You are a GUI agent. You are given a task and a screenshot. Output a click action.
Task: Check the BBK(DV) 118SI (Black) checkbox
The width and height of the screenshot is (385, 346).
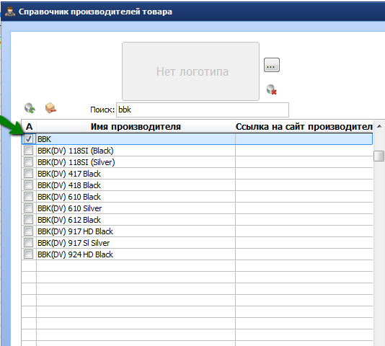[x=29, y=151]
